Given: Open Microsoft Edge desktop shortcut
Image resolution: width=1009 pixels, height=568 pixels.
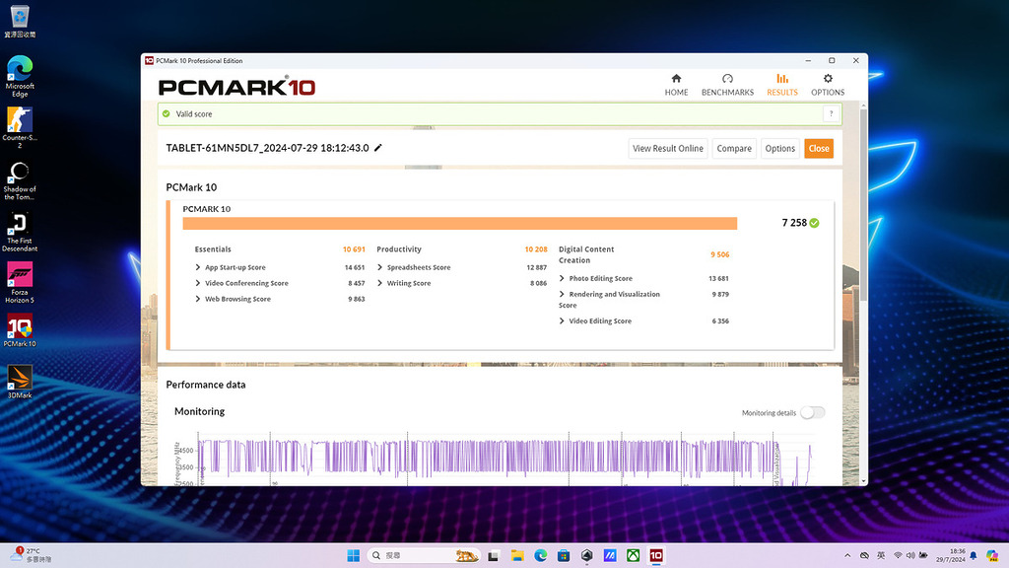Looking at the screenshot, I should (x=20, y=75).
